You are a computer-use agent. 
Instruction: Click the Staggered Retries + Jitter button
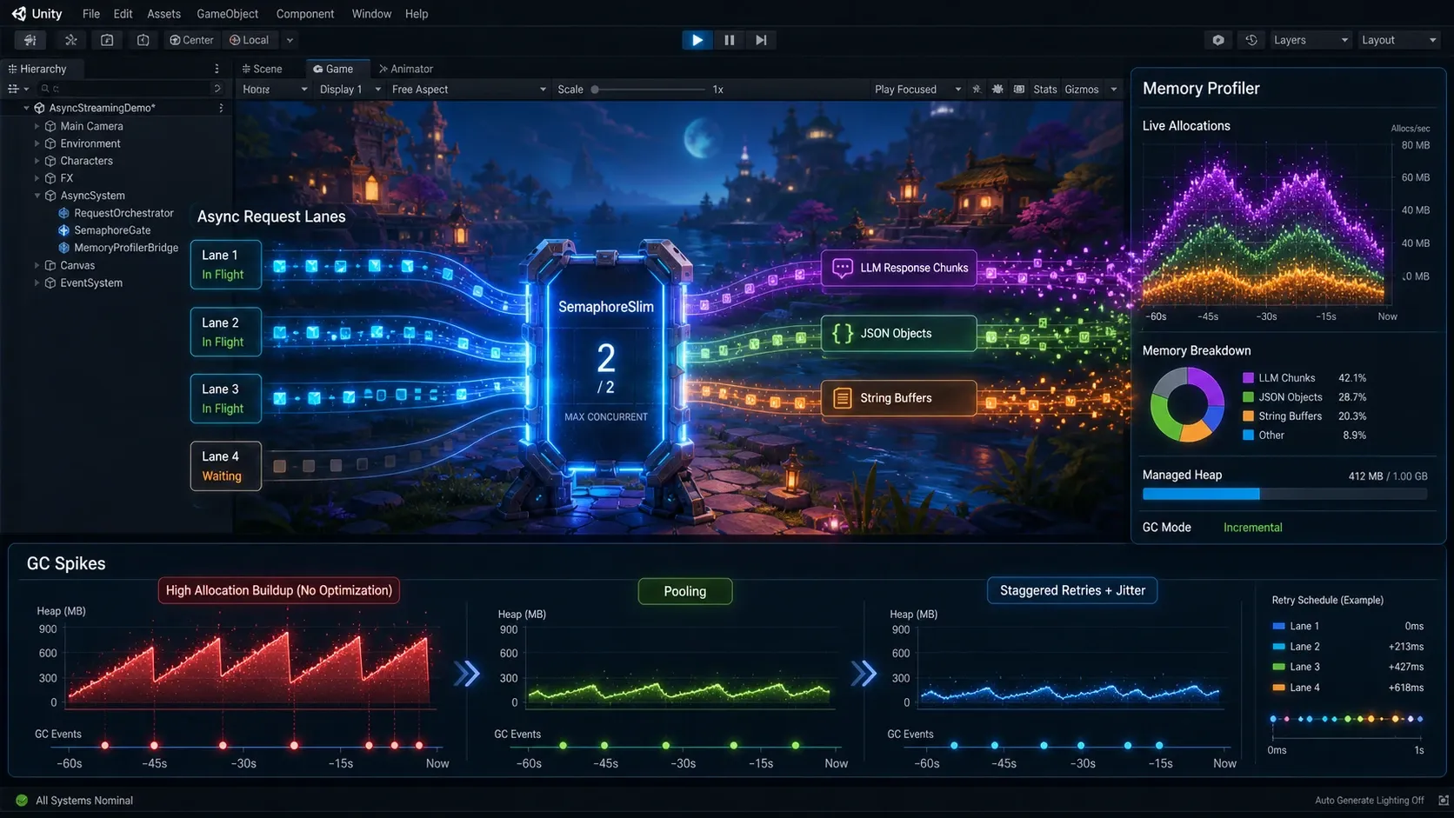(x=1072, y=590)
